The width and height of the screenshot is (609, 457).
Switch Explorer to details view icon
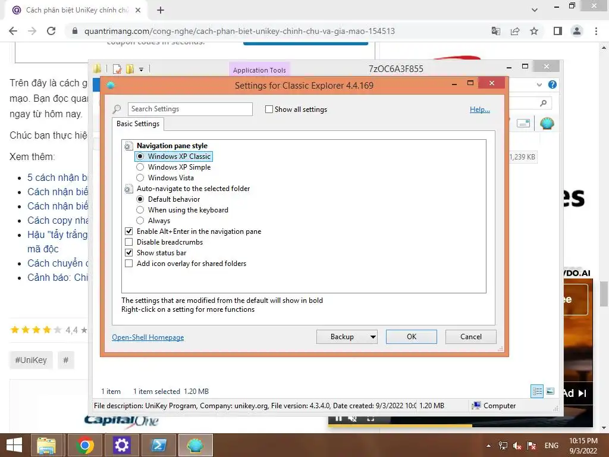point(537,392)
